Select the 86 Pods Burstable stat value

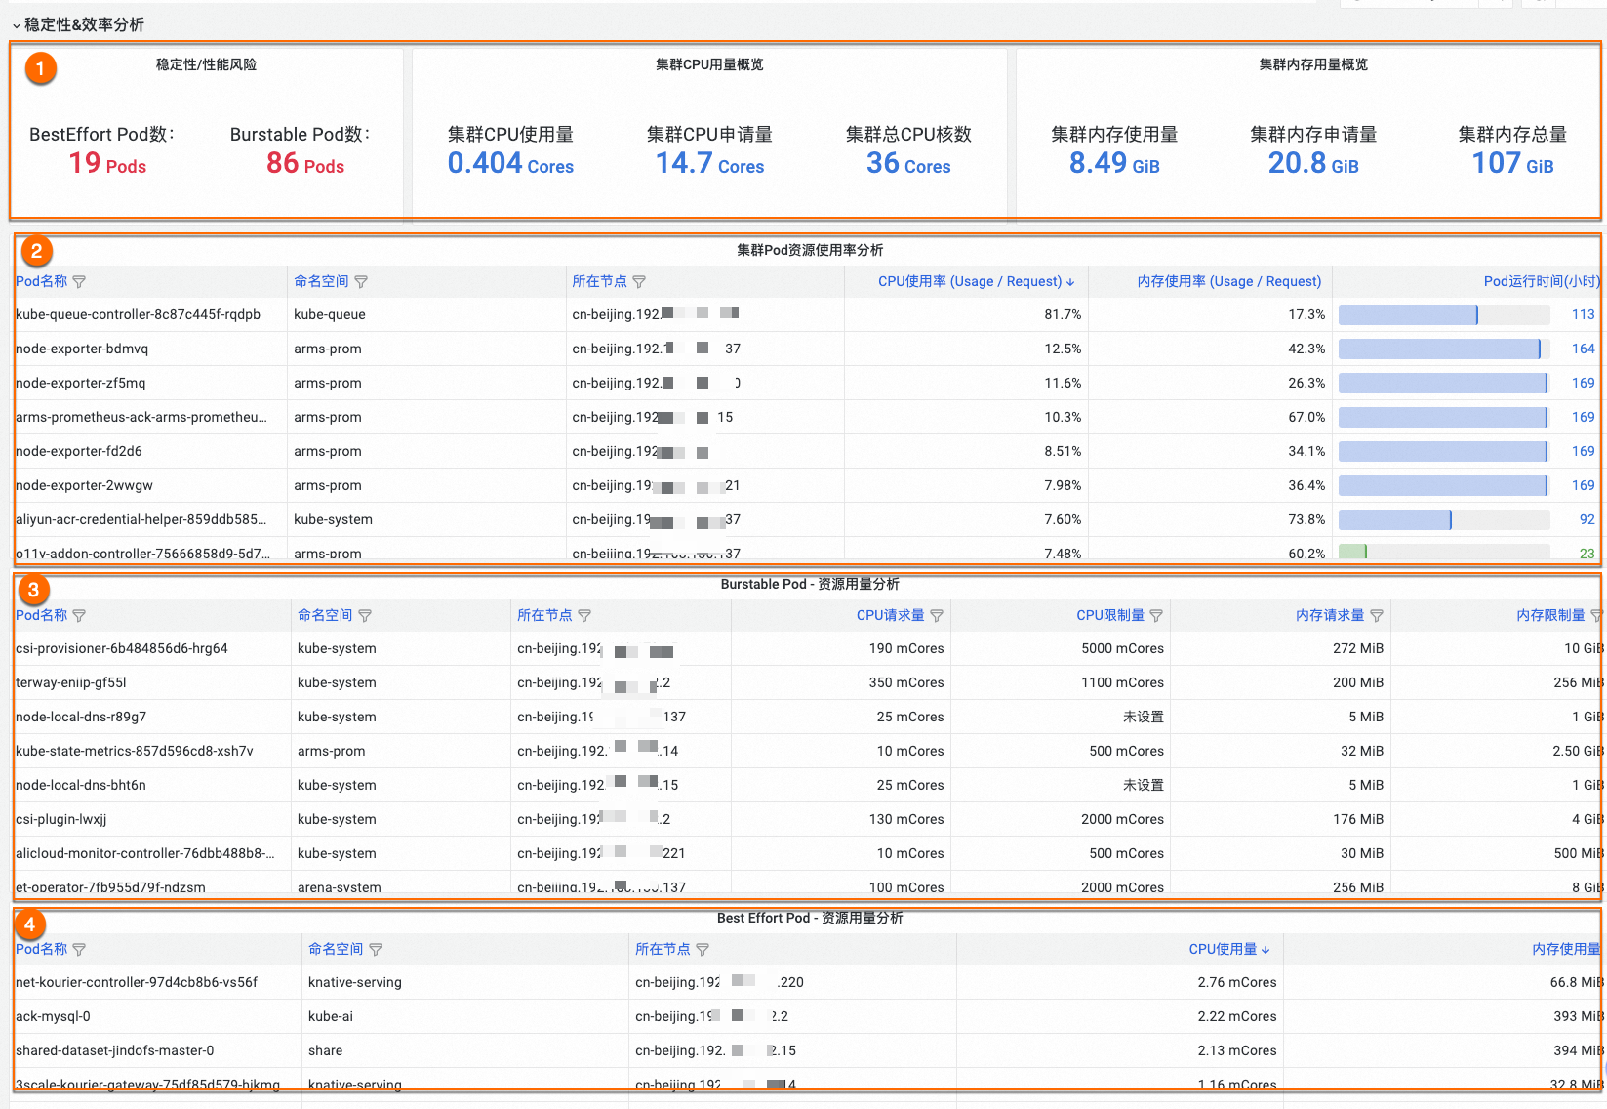tap(305, 163)
